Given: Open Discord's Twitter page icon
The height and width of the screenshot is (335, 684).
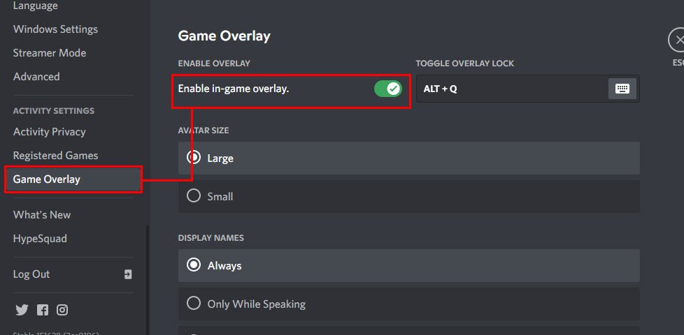Looking at the screenshot, I should tap(22, 310).
